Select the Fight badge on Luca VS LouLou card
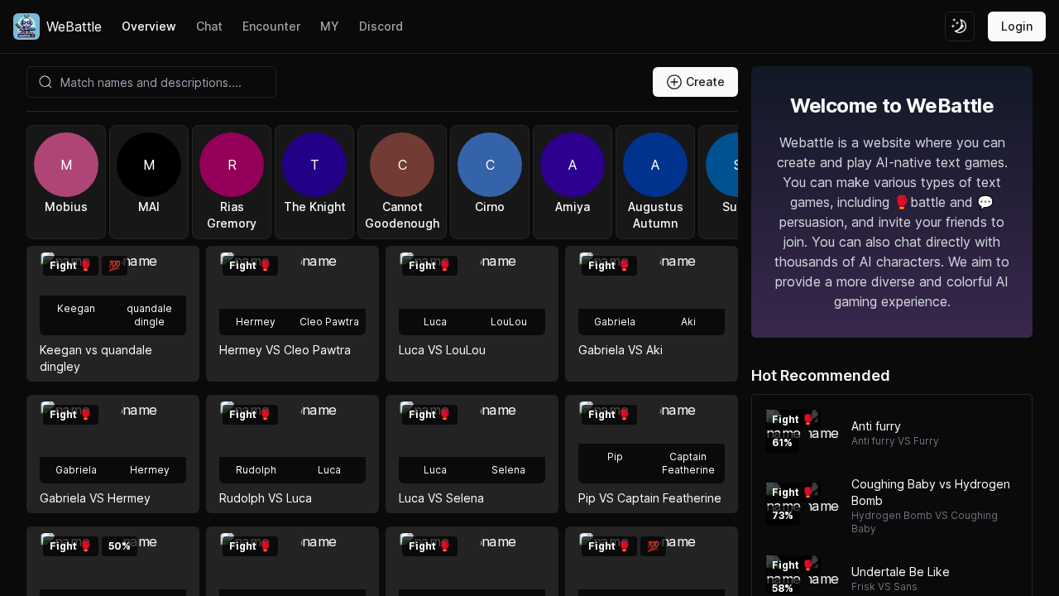1059x596 pixels. click(429, 266)
